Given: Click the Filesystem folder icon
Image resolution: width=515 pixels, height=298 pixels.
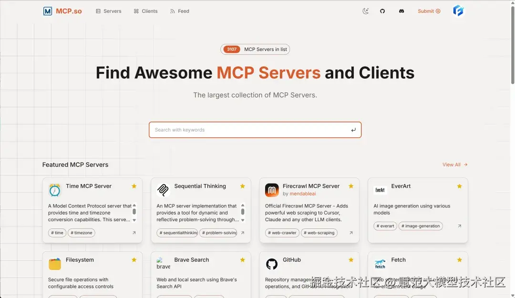Looking at the screenshot, I should [x=55, y=264].
